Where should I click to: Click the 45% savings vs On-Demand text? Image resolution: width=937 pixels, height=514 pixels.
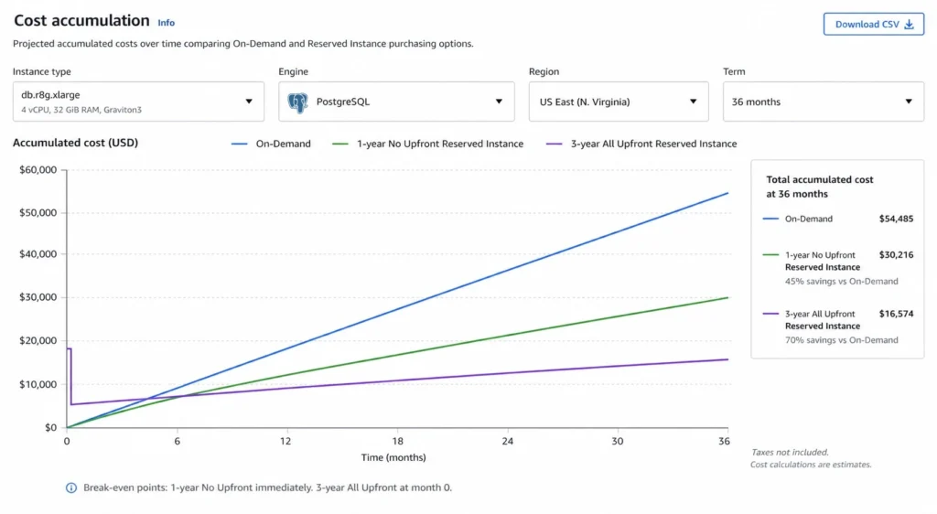click(842, 281)
